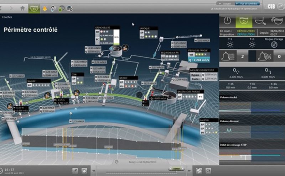Image resolution: width=285 pixels, height=176 pixels.
Task: Select the basin drain mode icon
Action: click(x=260, y=21)
